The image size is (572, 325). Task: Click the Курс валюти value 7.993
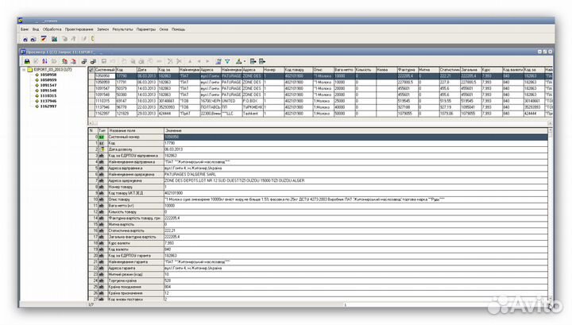click(x=169, y=243)
